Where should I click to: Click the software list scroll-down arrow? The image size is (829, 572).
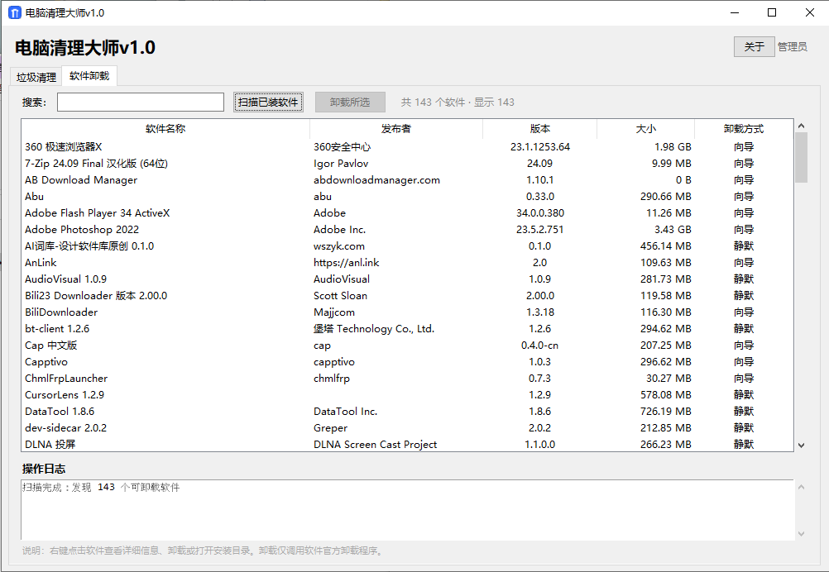point(801,446)
